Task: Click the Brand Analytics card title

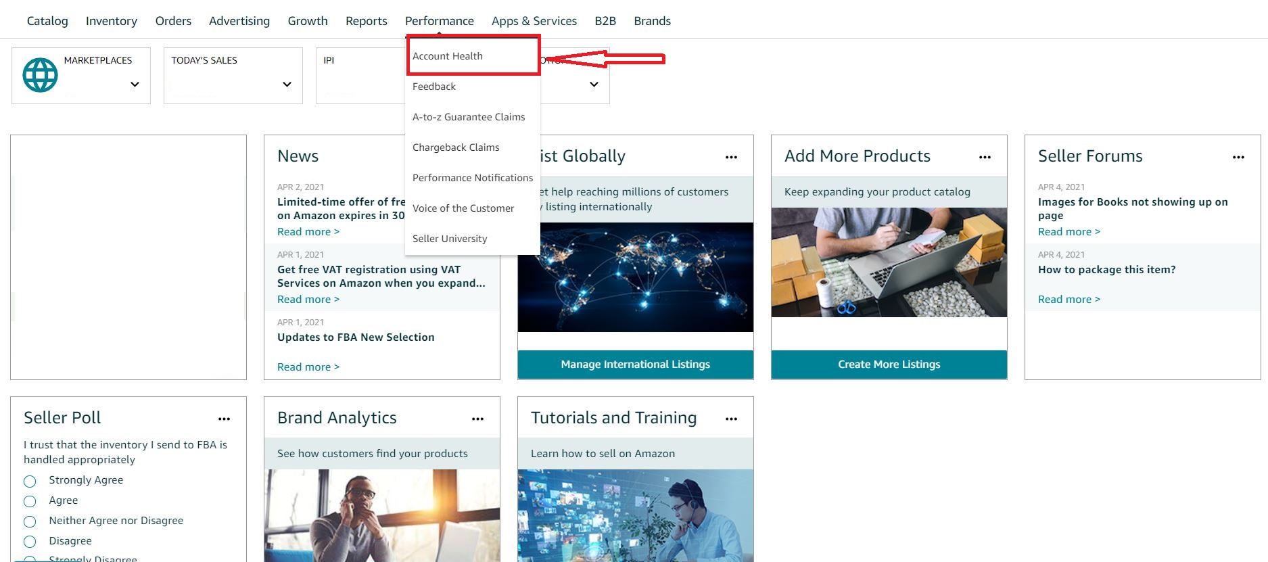Action: click(337, 418)
